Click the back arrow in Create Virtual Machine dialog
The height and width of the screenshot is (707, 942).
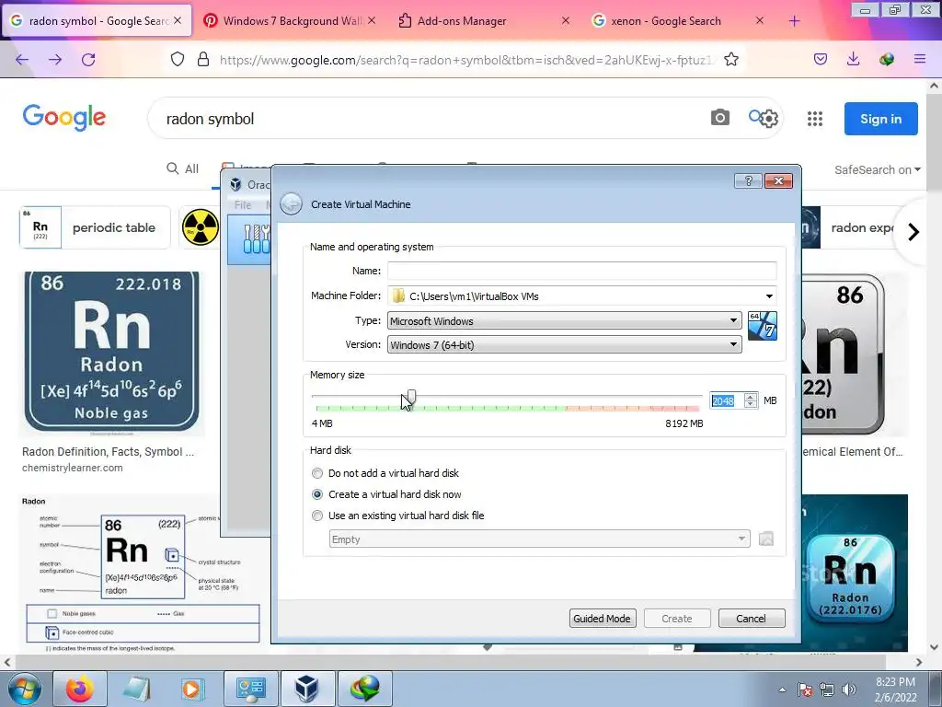tap(292, 204)
